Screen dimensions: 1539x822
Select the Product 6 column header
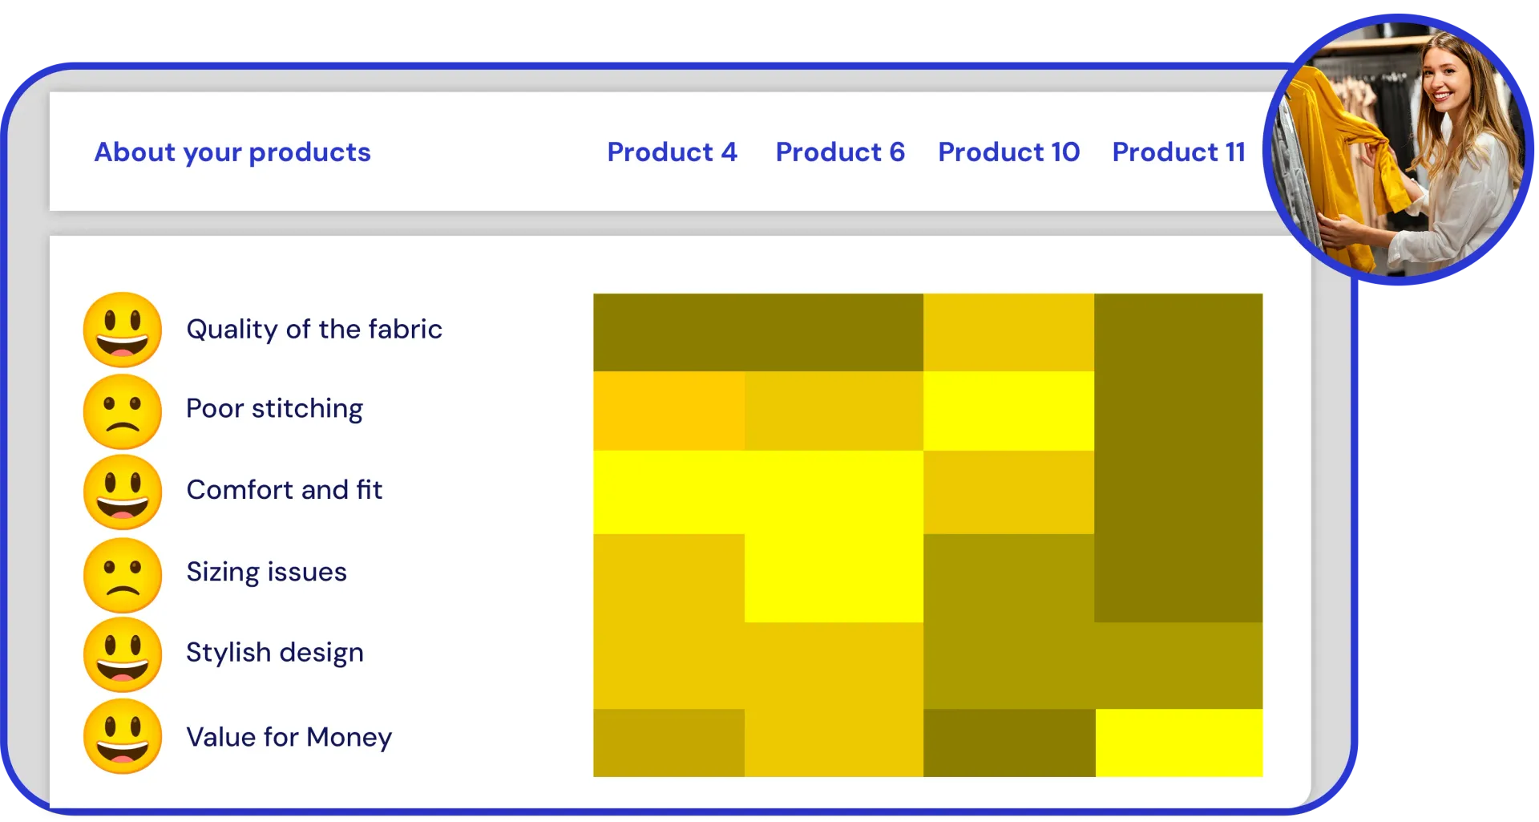click(x=840, y=152)
